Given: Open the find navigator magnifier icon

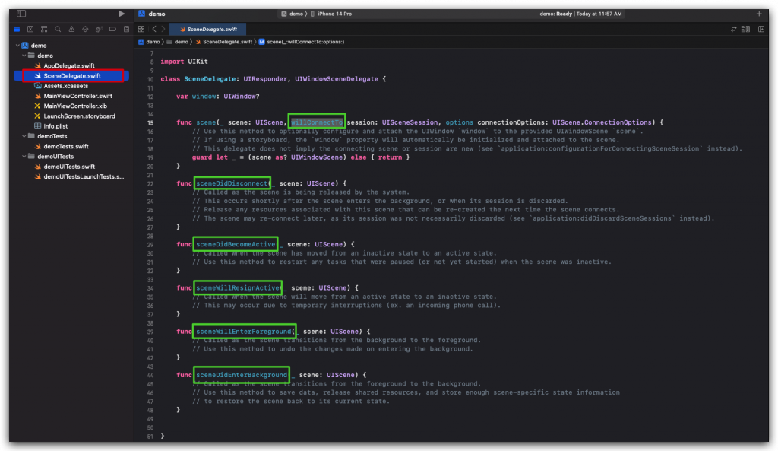Looking at the screenshot, I should click(58, 30).
